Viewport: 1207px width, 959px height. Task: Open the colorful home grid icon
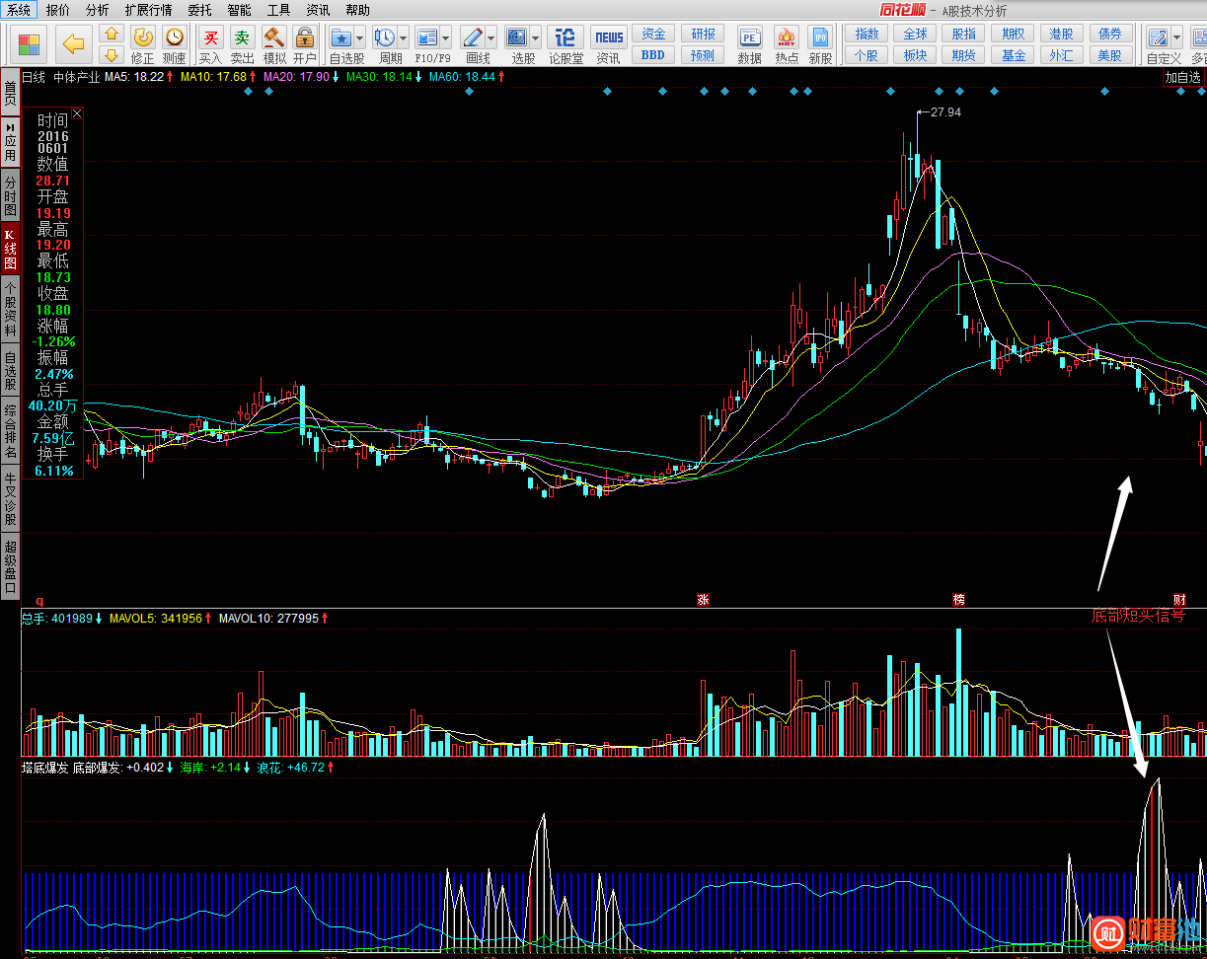click(30, 44)
